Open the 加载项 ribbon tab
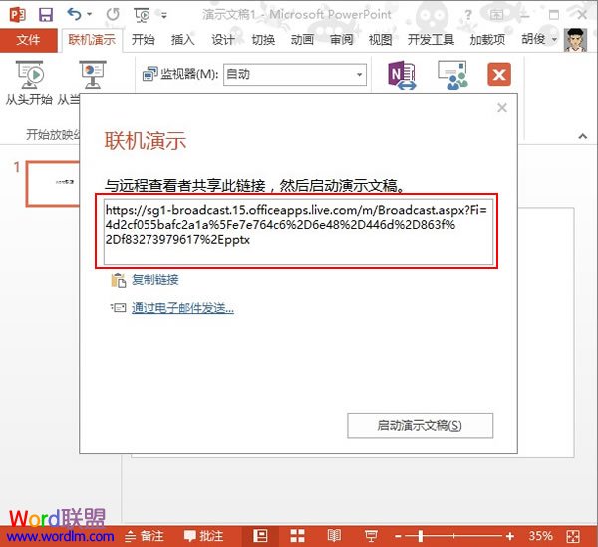 click(487, 39)
